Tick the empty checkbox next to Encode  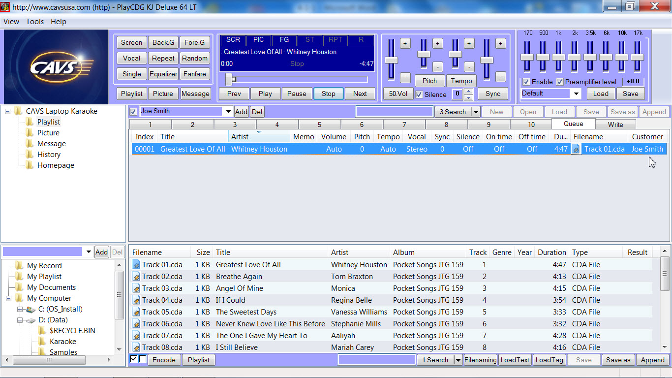[143, 359]
